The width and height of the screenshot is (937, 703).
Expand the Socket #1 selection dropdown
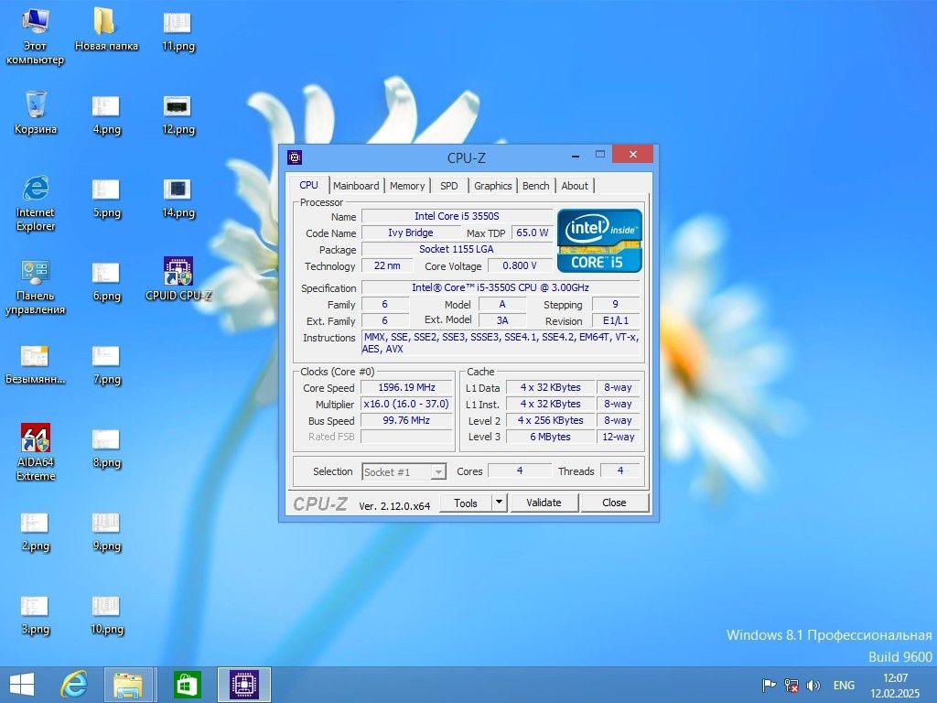click(438, 471)
